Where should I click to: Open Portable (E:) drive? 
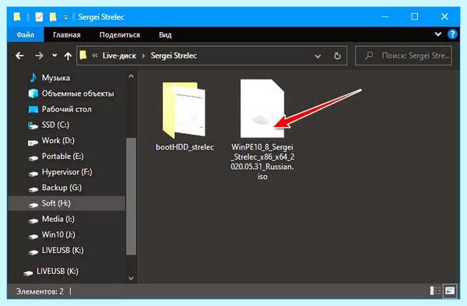62,157
